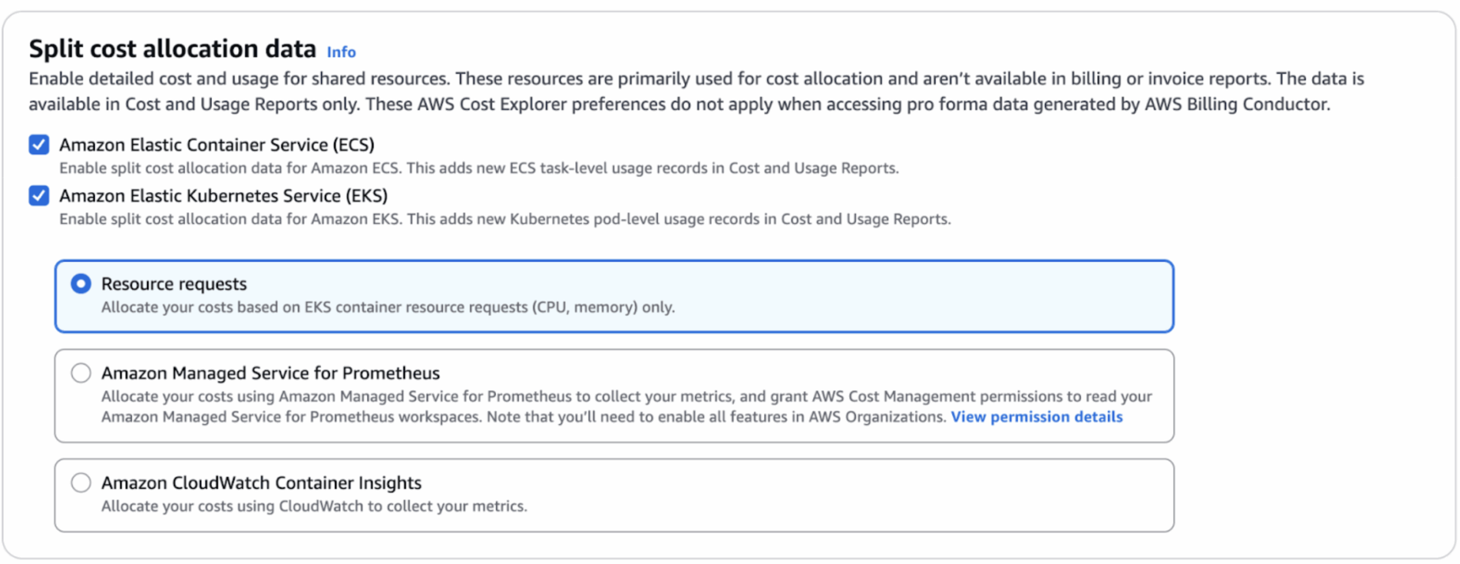Click the Amazon Elastic Container Service (ECS) label
The image size is (1460, 564).
pos(217,145)
